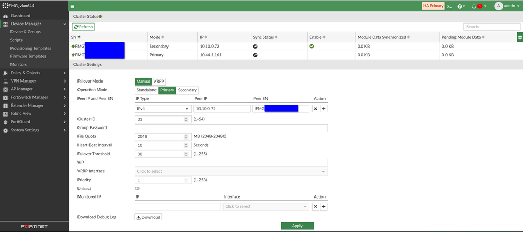Viewport: 523px width, 232px height.
Task: Click the Peer IP field
Action: coord(222,109)
